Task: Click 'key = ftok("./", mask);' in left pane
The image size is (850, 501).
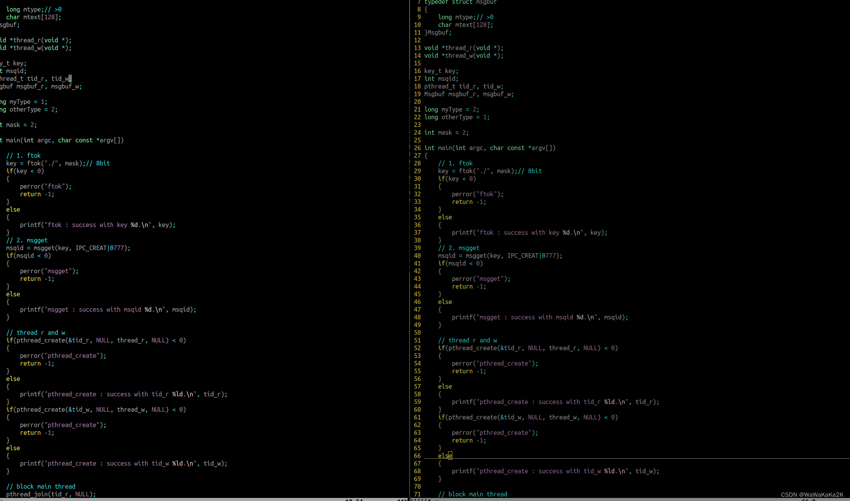Action: (45, 164)
